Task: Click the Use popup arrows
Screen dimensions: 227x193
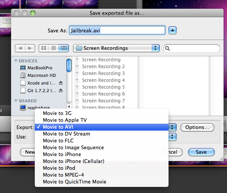Action: (172, 137)
